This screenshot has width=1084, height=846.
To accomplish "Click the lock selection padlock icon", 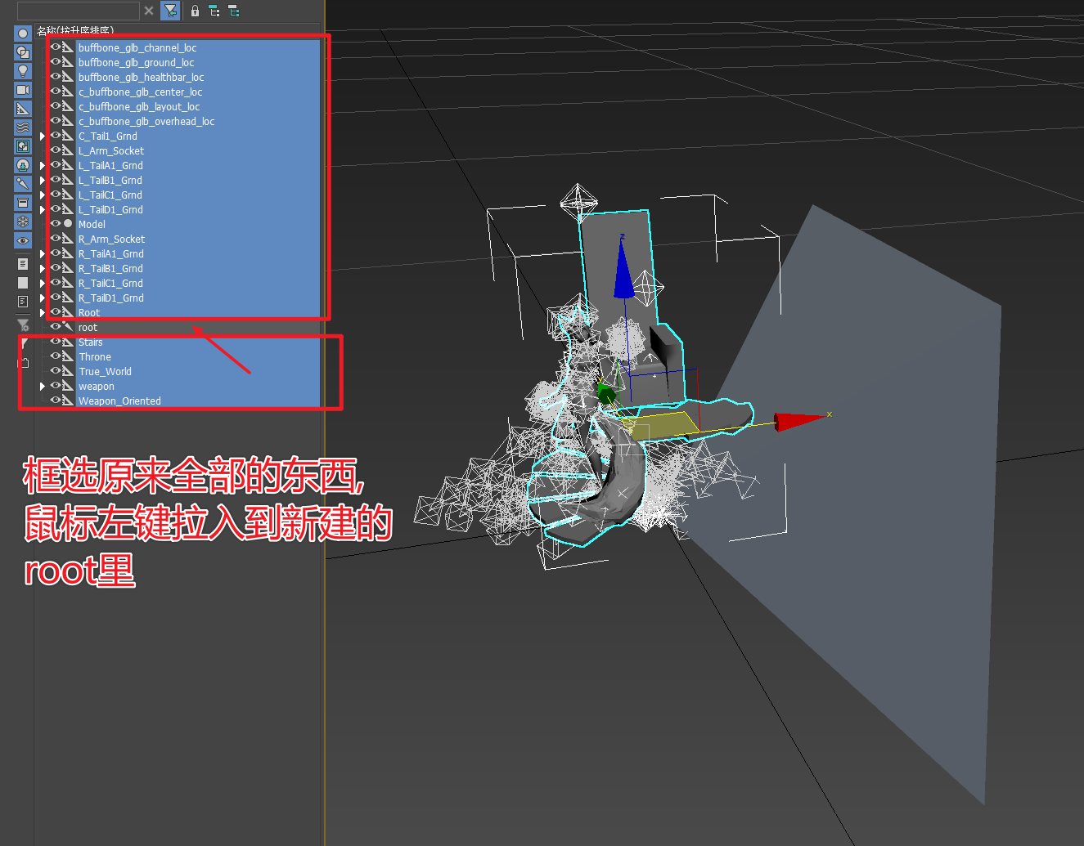I will 195,11.
